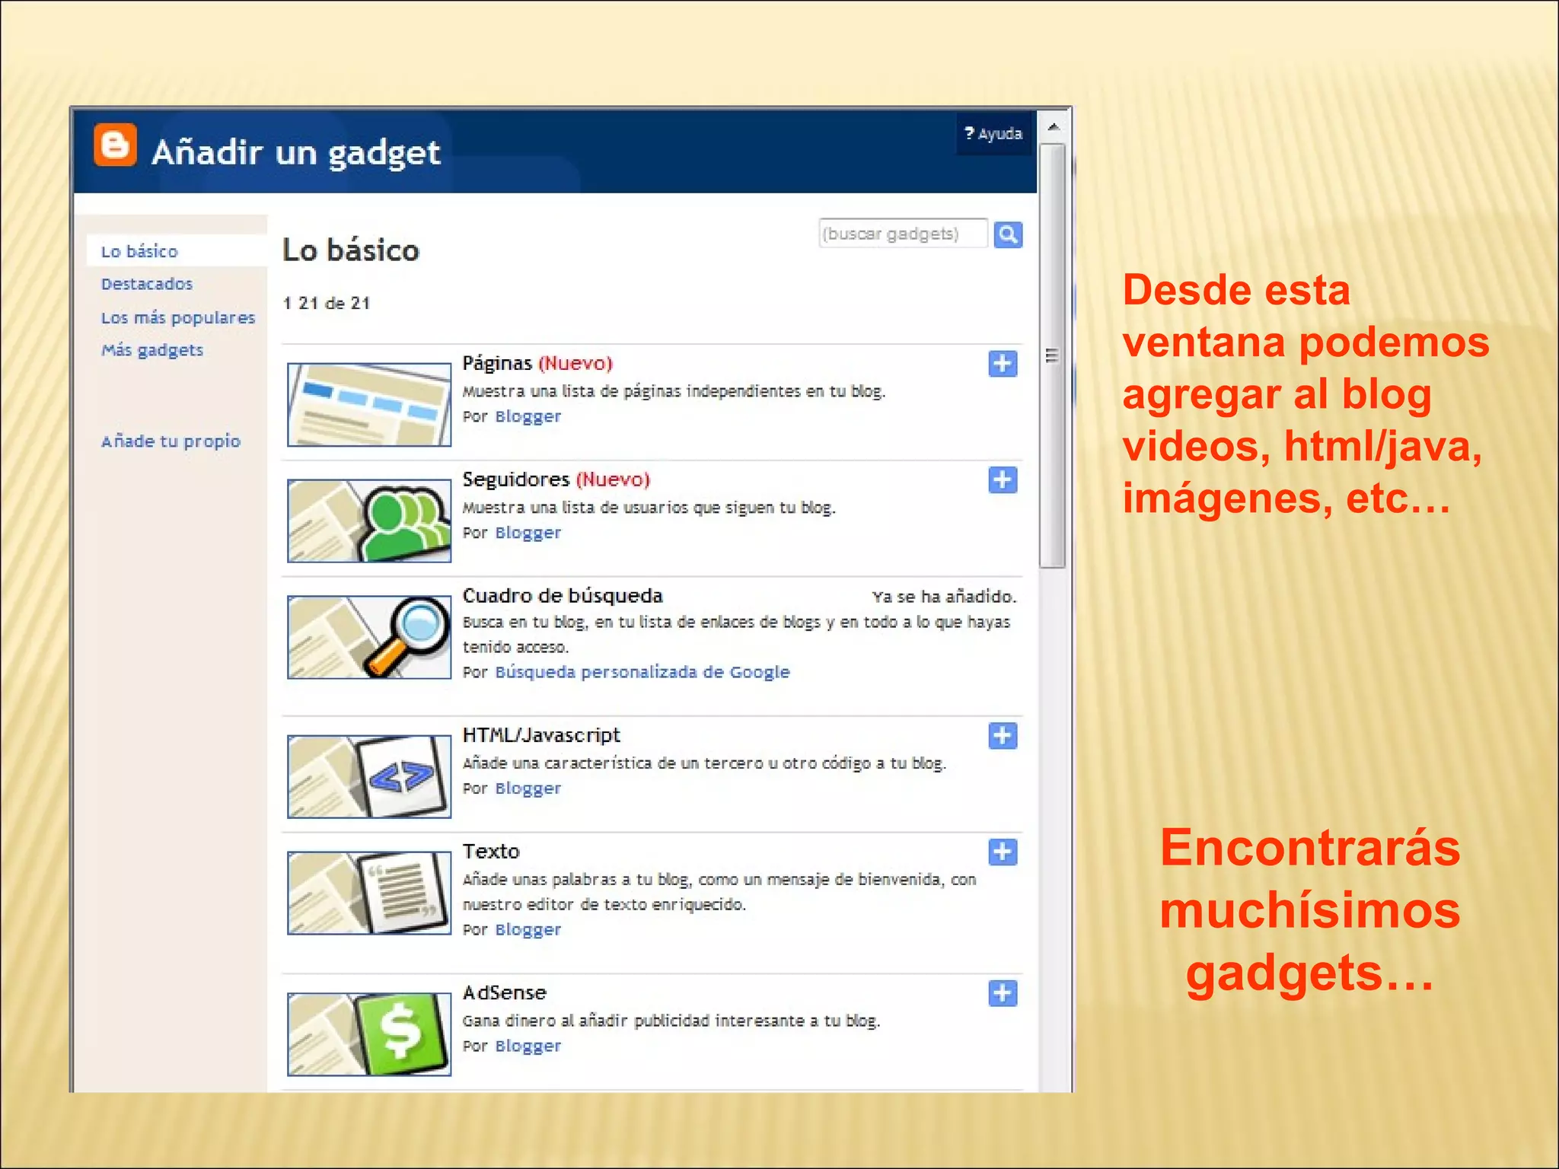This screenshot has height=1169, width=1559.
Task: Add the HTML/Javascript gadget with plus icon
Action: pyautogui.click(x=1003, y=735)
